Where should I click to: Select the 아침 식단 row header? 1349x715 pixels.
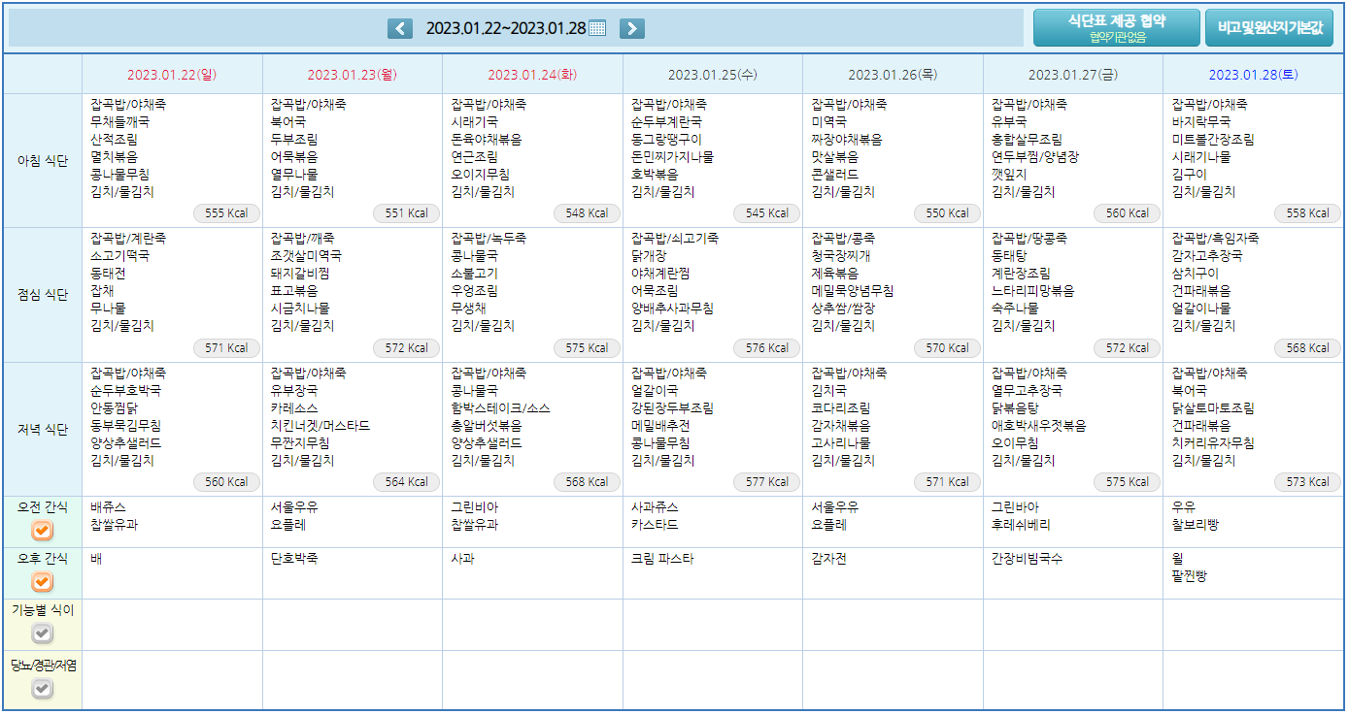click(43, 161)
